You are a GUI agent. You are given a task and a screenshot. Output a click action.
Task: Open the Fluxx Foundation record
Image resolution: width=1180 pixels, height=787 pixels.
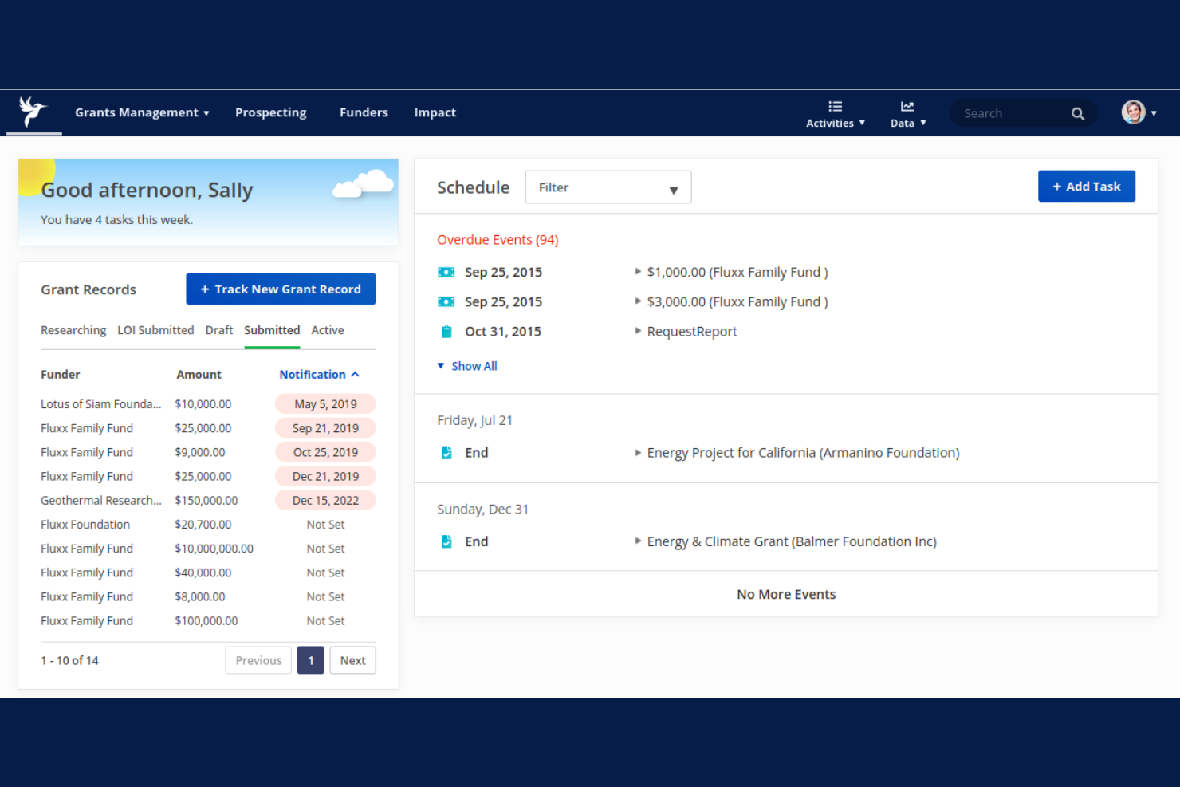(x=85, y=525)
